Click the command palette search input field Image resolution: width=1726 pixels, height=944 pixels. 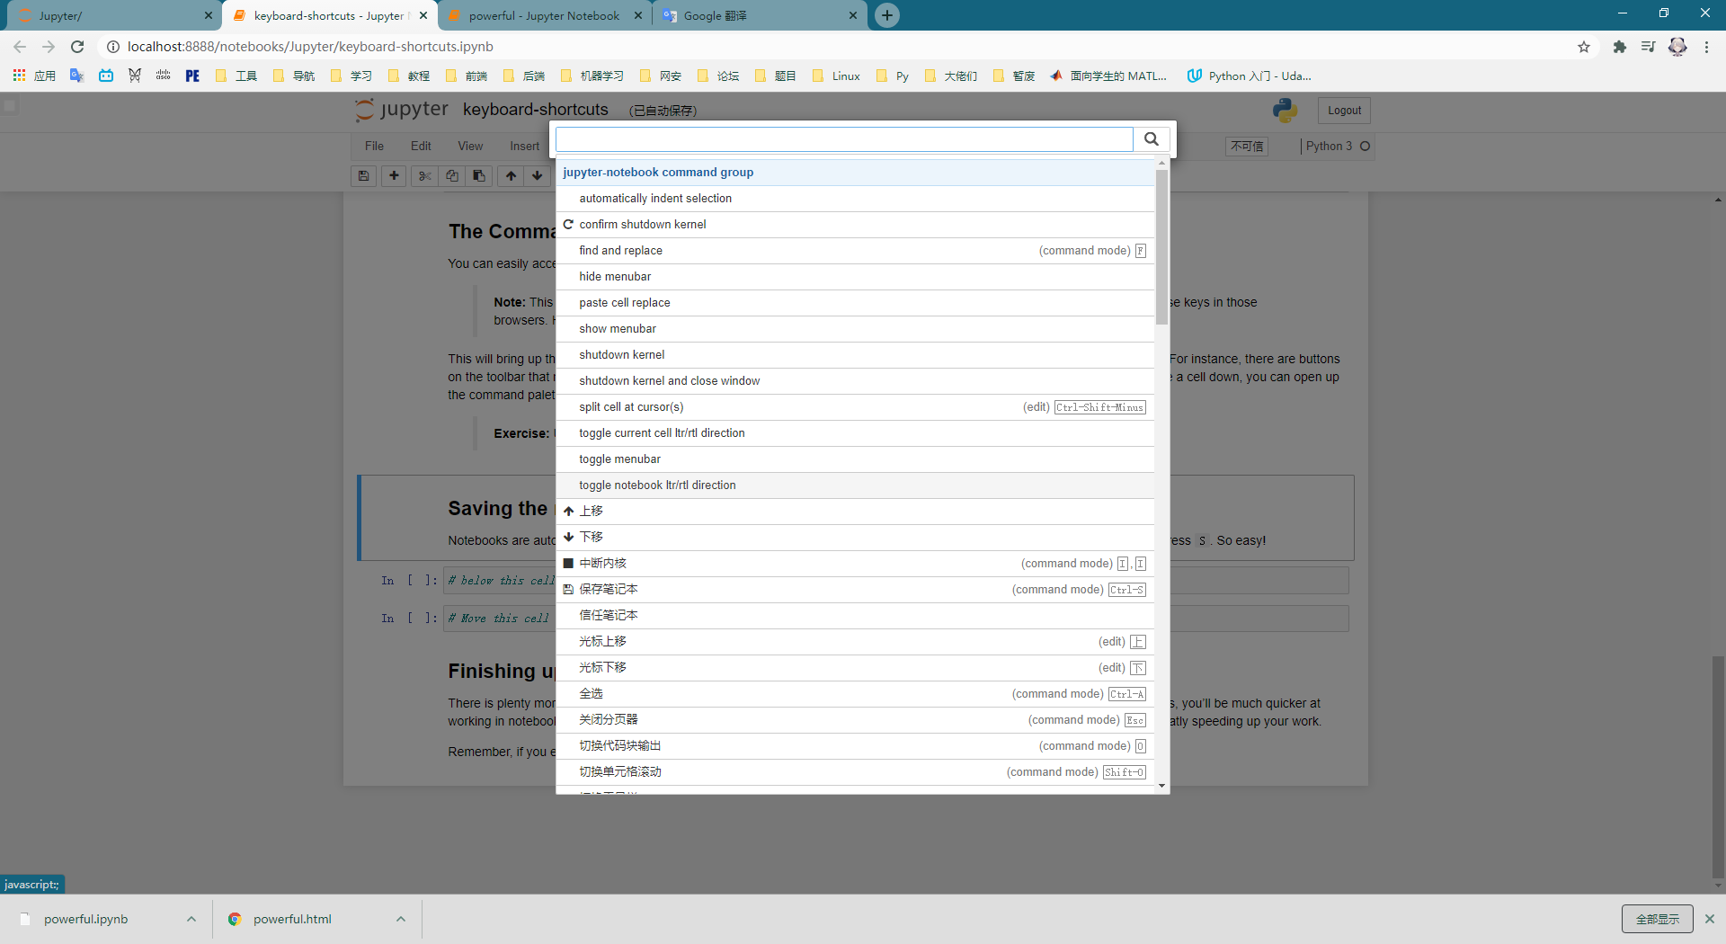coord(844,139)
